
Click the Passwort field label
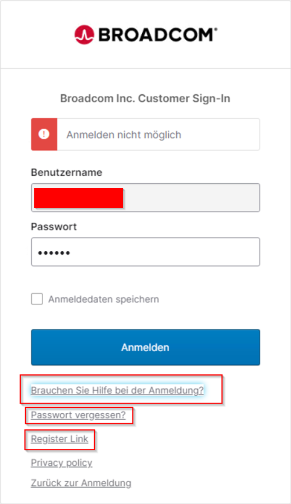click(54, 227)
